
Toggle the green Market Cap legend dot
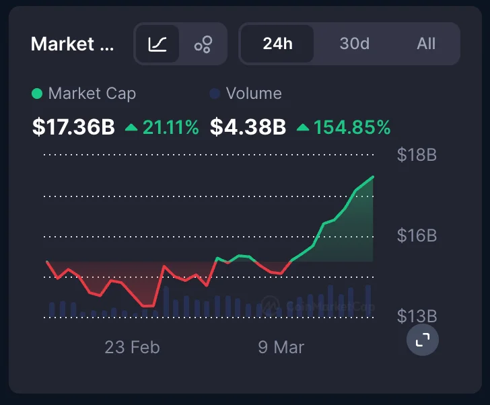pos(37,94)
